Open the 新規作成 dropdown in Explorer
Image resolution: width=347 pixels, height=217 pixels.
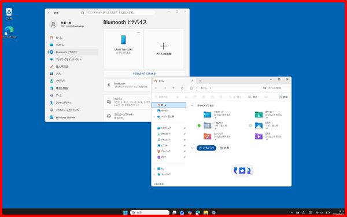(162, 97)
